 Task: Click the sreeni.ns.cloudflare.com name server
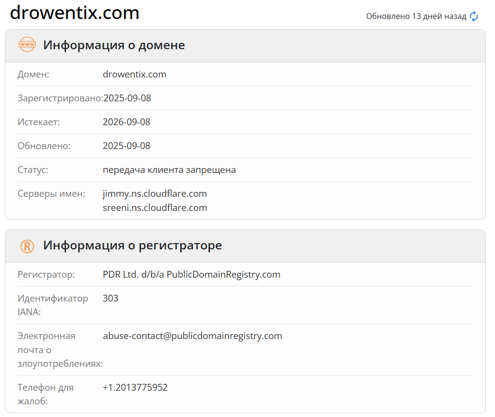(x=154, y=208)
